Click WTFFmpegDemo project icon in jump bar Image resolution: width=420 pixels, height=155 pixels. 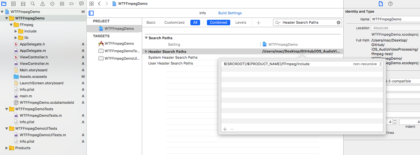pos(114,4)
